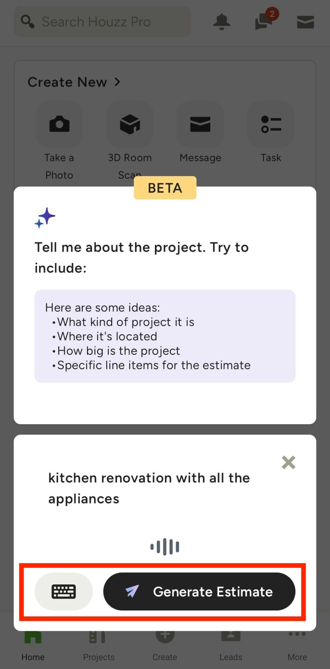
Task: Open the notifications bell
Action: pyautogui.click(x=222, y=22)
